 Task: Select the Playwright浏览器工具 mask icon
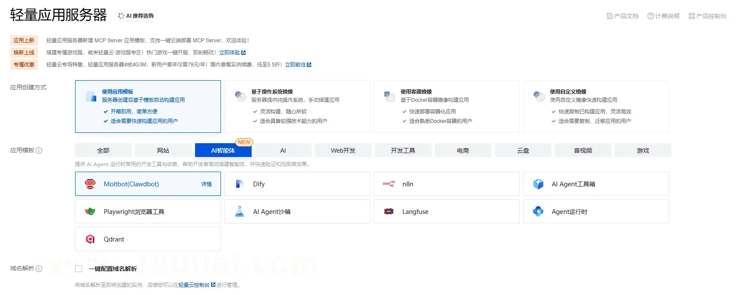[90, 212]
